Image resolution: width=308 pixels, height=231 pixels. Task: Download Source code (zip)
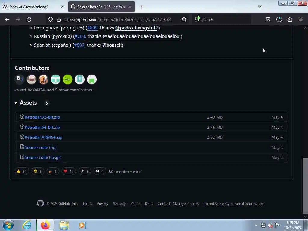pyautogui.click(x=41, y=147)
